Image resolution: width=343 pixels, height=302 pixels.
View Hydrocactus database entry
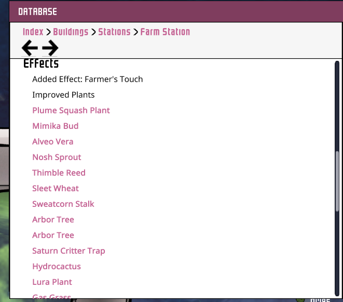click(x=57, y=266)
